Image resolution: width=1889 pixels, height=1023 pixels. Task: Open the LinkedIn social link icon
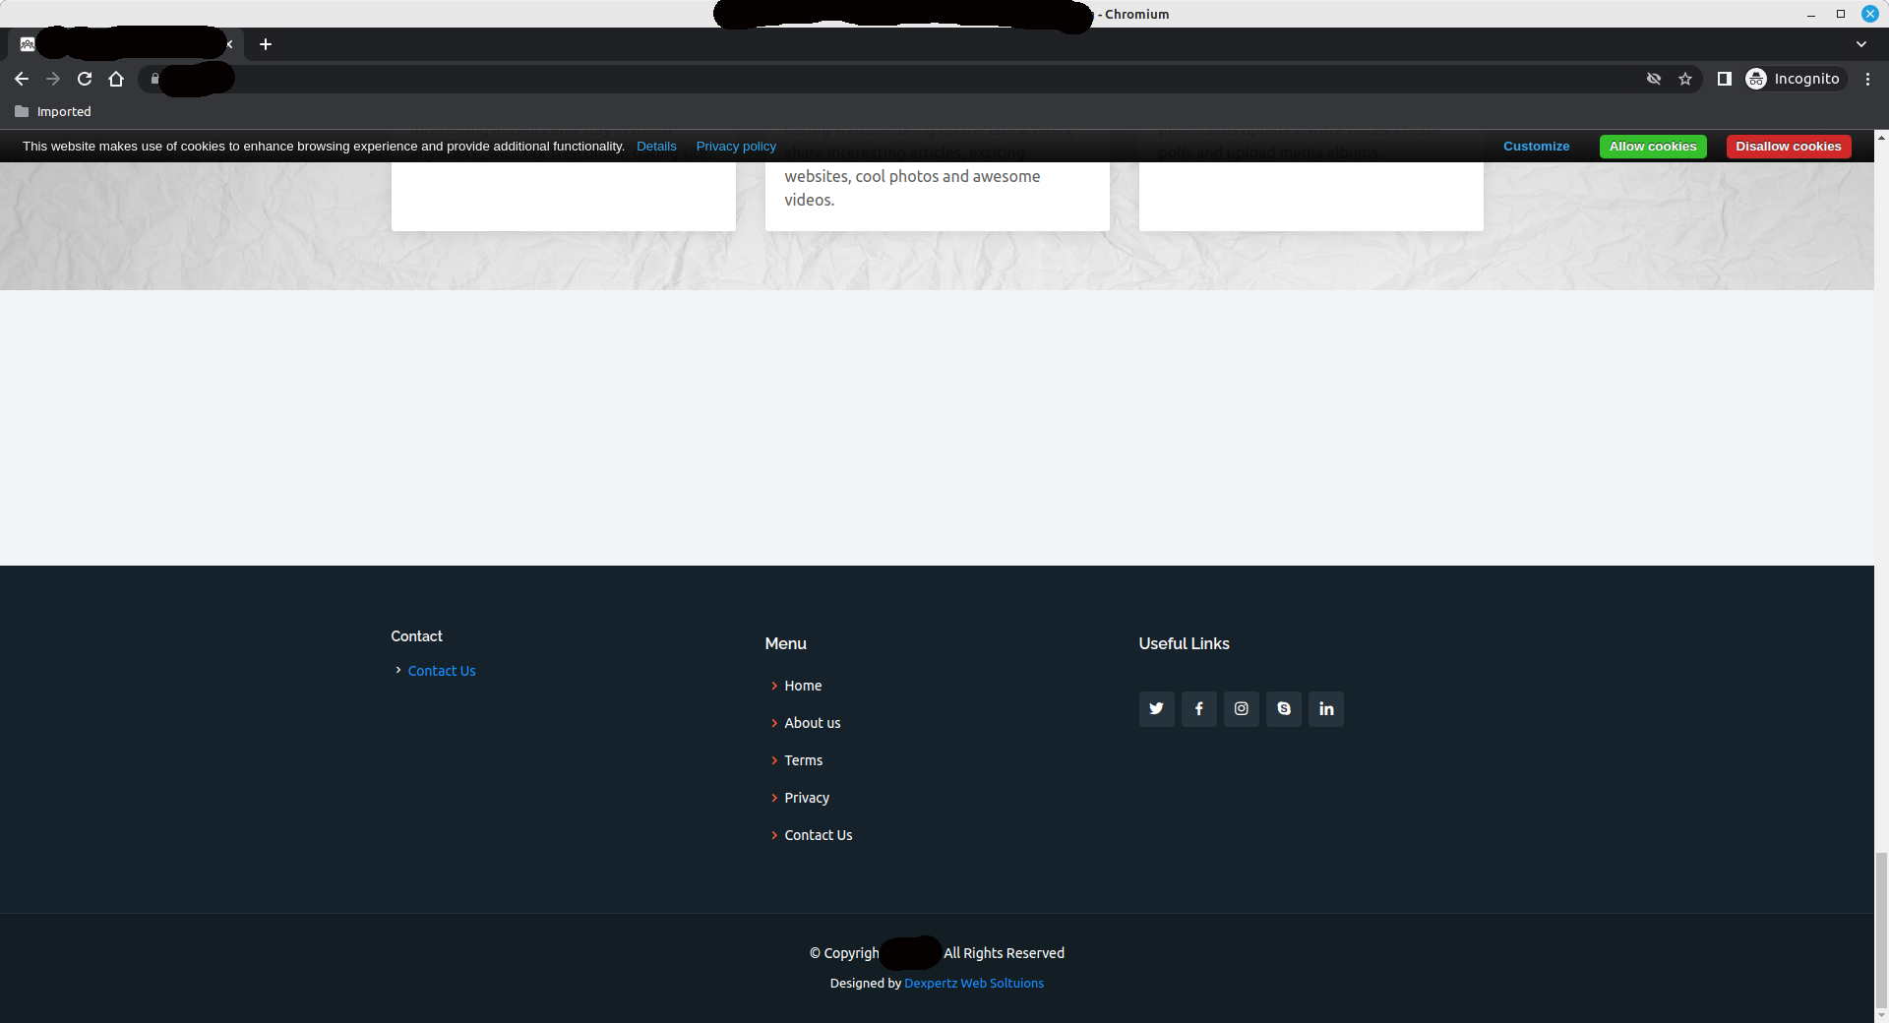tap(1325, 708)
